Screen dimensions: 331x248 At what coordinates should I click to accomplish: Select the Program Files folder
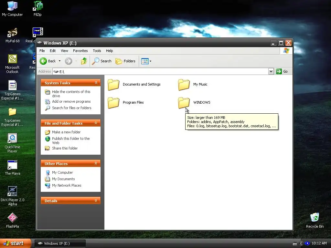pos(126,102)
